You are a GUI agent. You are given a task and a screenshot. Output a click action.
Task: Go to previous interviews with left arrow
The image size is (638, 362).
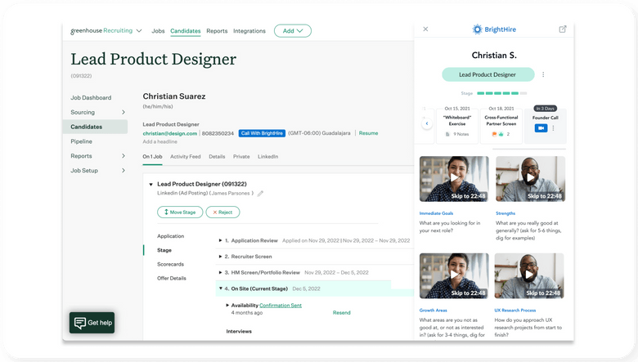pos(426,123)
